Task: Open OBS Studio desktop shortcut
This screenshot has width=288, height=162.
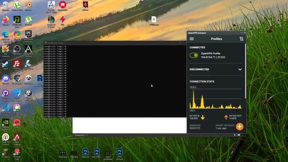Action: click(17, 50)
